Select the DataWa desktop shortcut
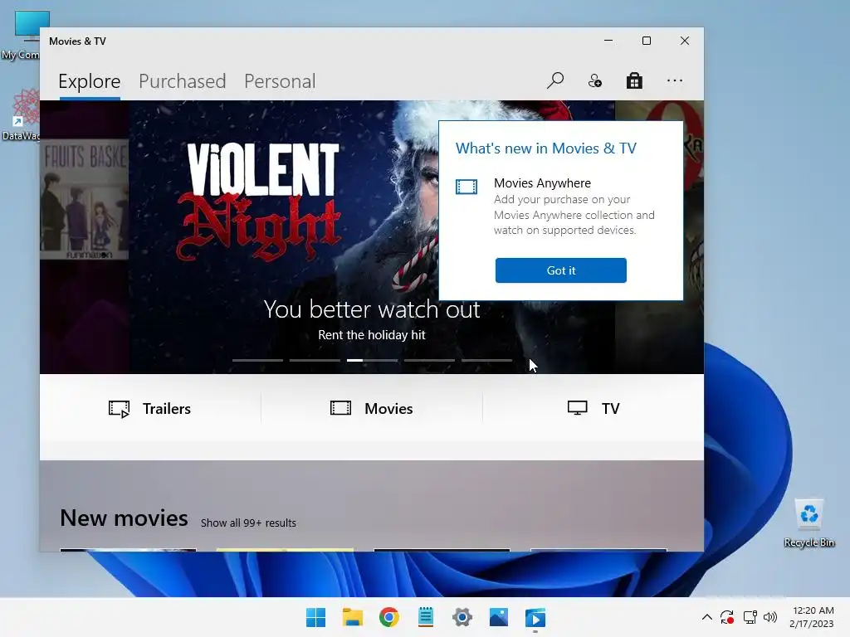 pyautogui.click(x=22, y=115)
